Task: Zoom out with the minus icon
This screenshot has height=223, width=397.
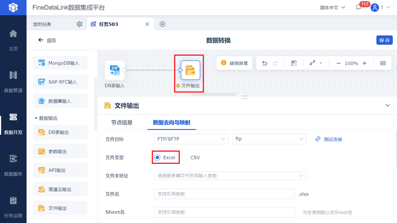Action: click(338, 63)
